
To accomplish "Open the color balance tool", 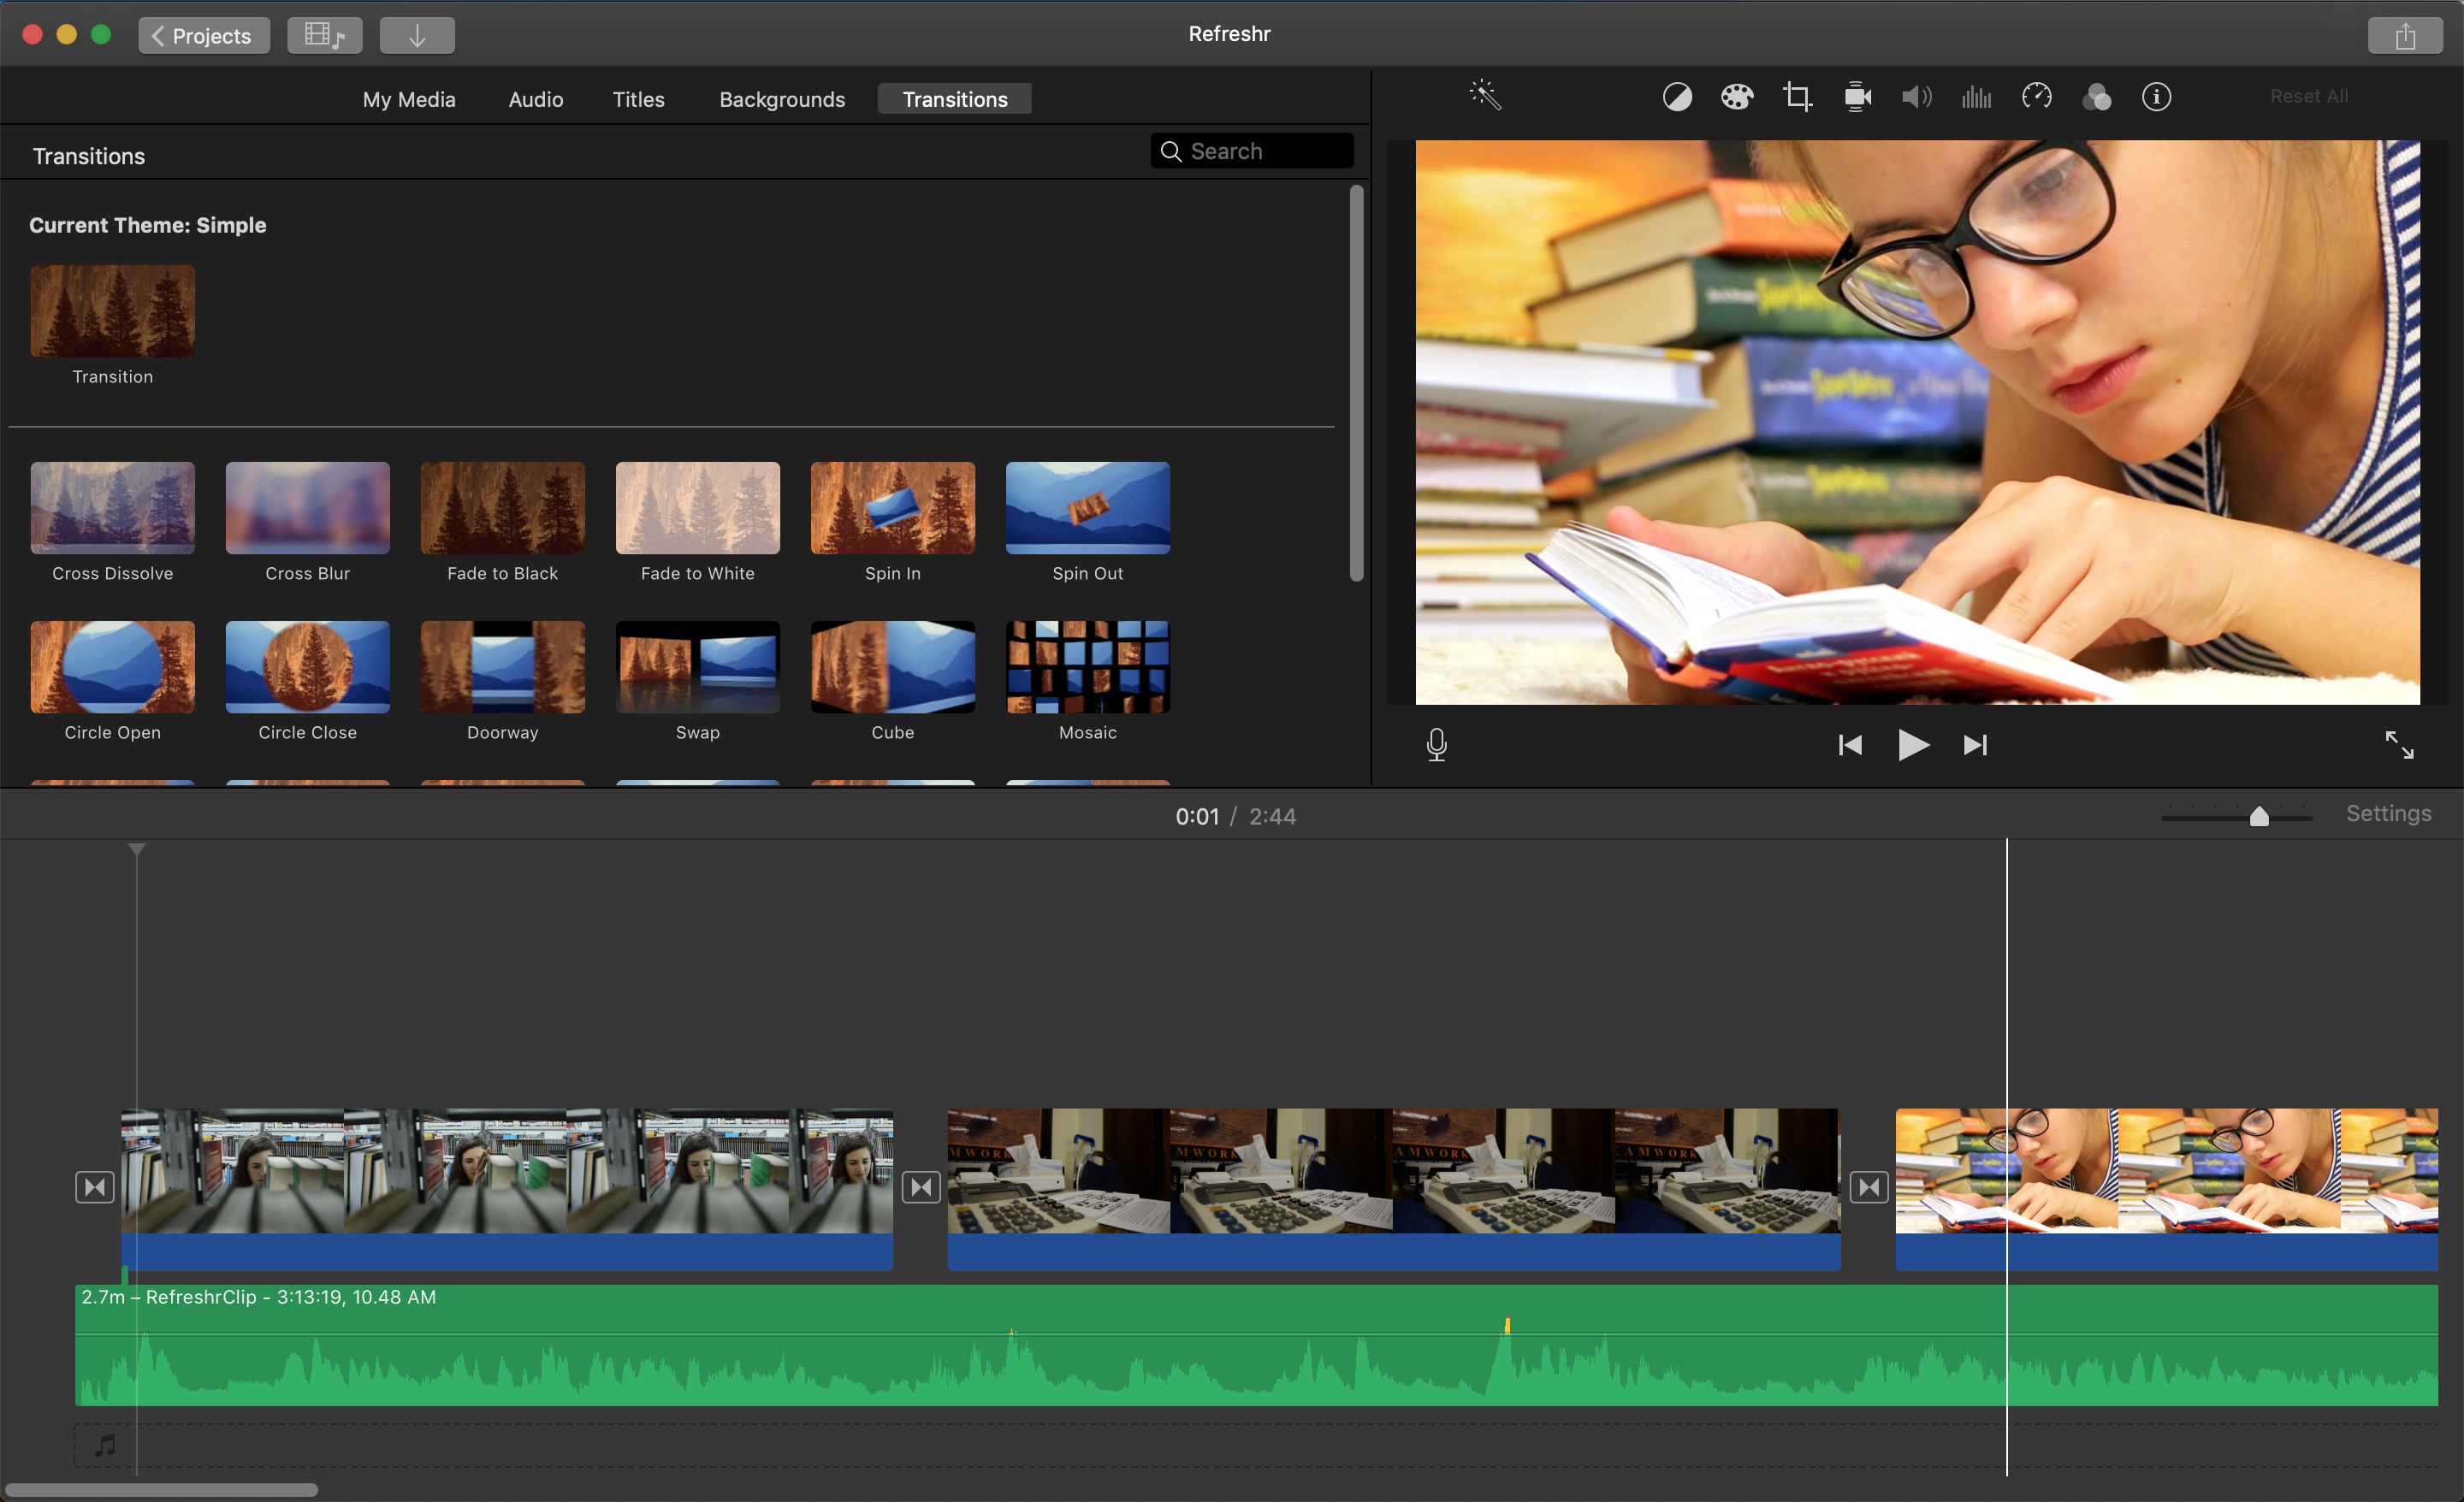I will [x=1677, y=97].
